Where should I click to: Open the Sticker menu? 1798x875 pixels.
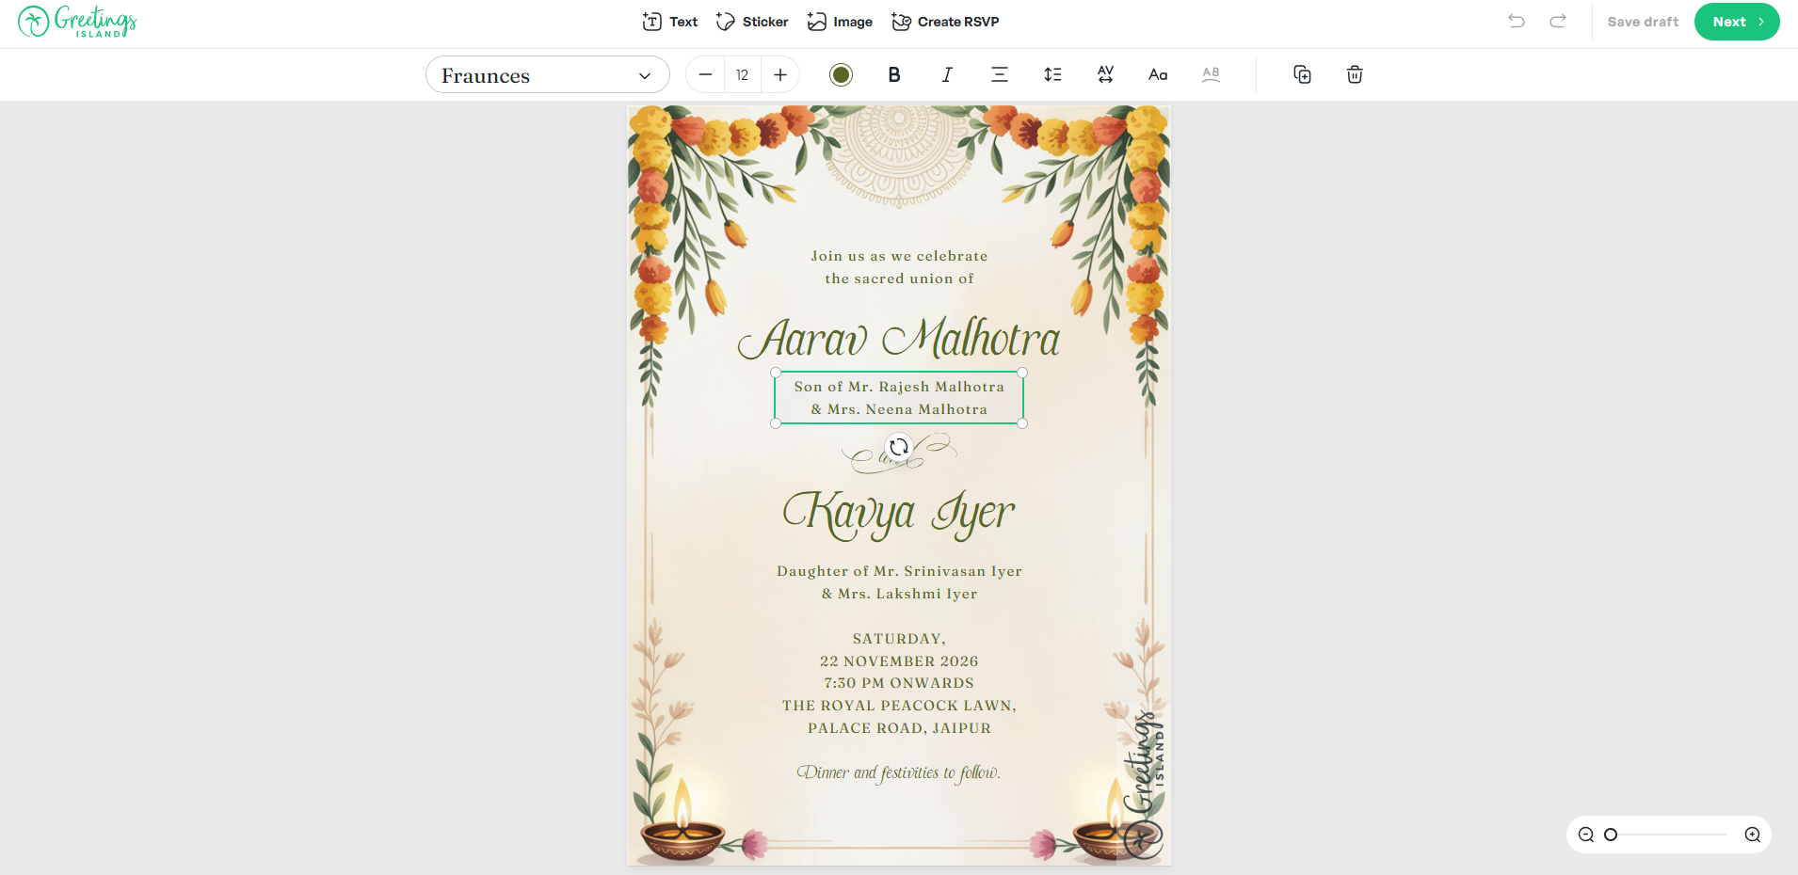pos(752,22)
